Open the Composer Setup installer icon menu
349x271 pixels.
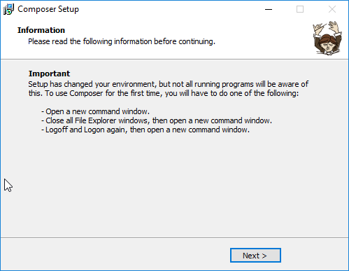click(x=8, y=9)
